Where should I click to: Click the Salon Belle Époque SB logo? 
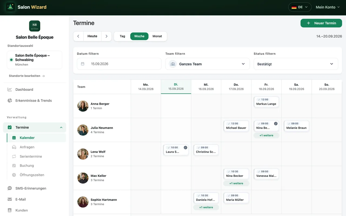(35, 26)
